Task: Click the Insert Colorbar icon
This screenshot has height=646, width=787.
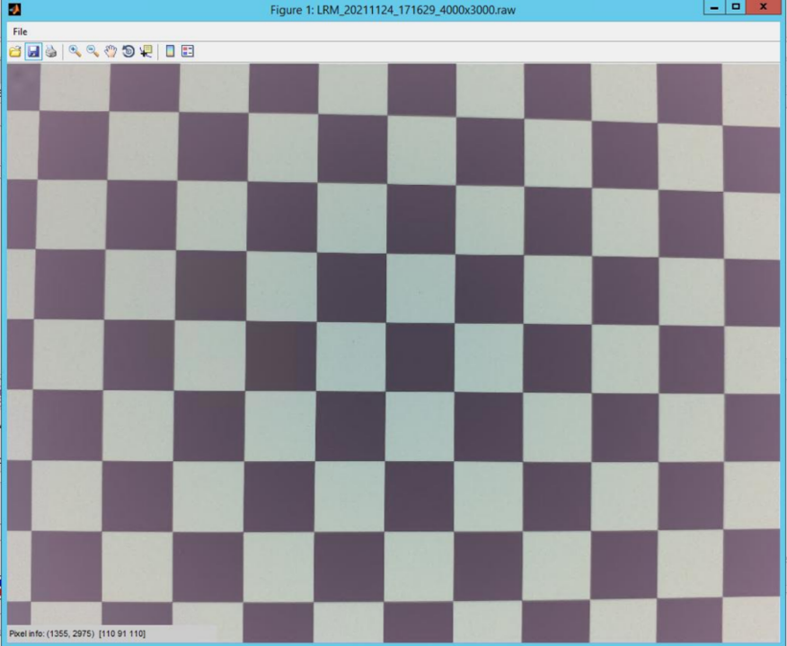Action: (170, 51)
